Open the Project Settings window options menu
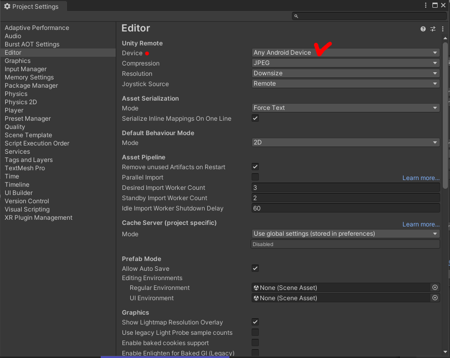Image resolution: width=450 pixels, height=358 pixels. [426, 5]
